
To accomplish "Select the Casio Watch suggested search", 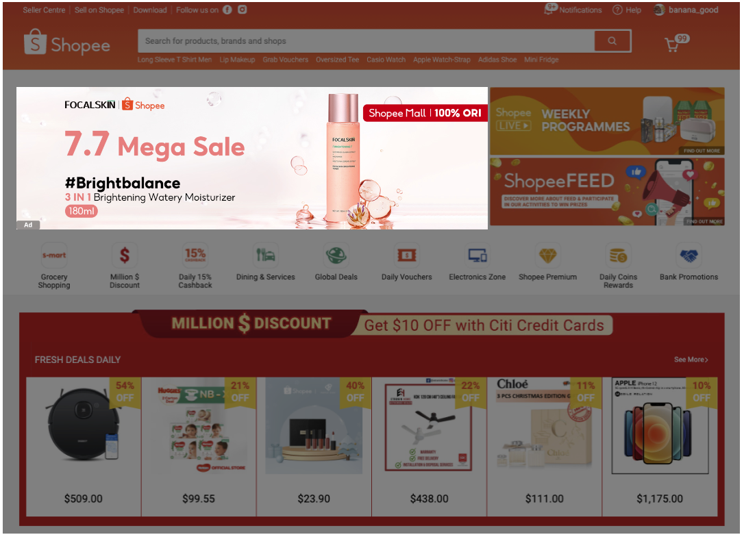I will [x=386, y=60].
